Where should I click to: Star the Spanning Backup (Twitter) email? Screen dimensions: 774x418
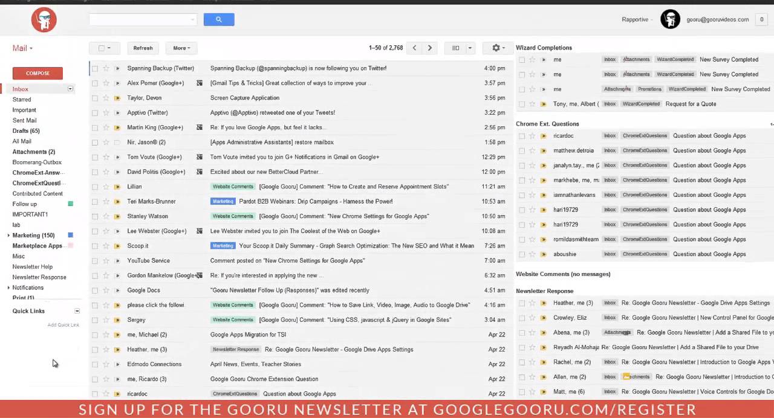[x=106, y=68]
